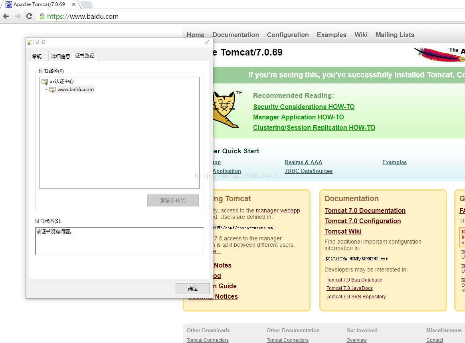
Task: Click the green HTTPS padlock icon
Action: coord(42,16)
